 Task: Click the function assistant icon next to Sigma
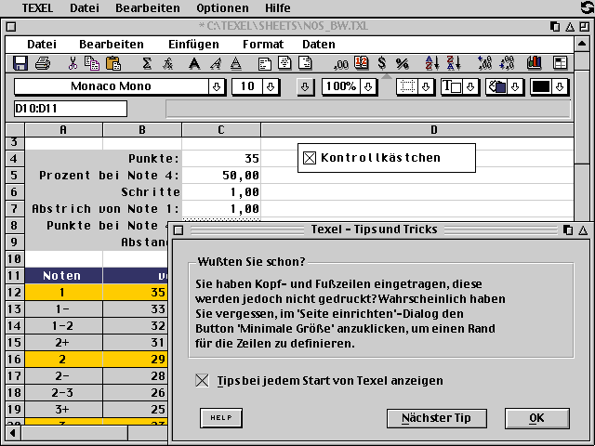[167, 63]
